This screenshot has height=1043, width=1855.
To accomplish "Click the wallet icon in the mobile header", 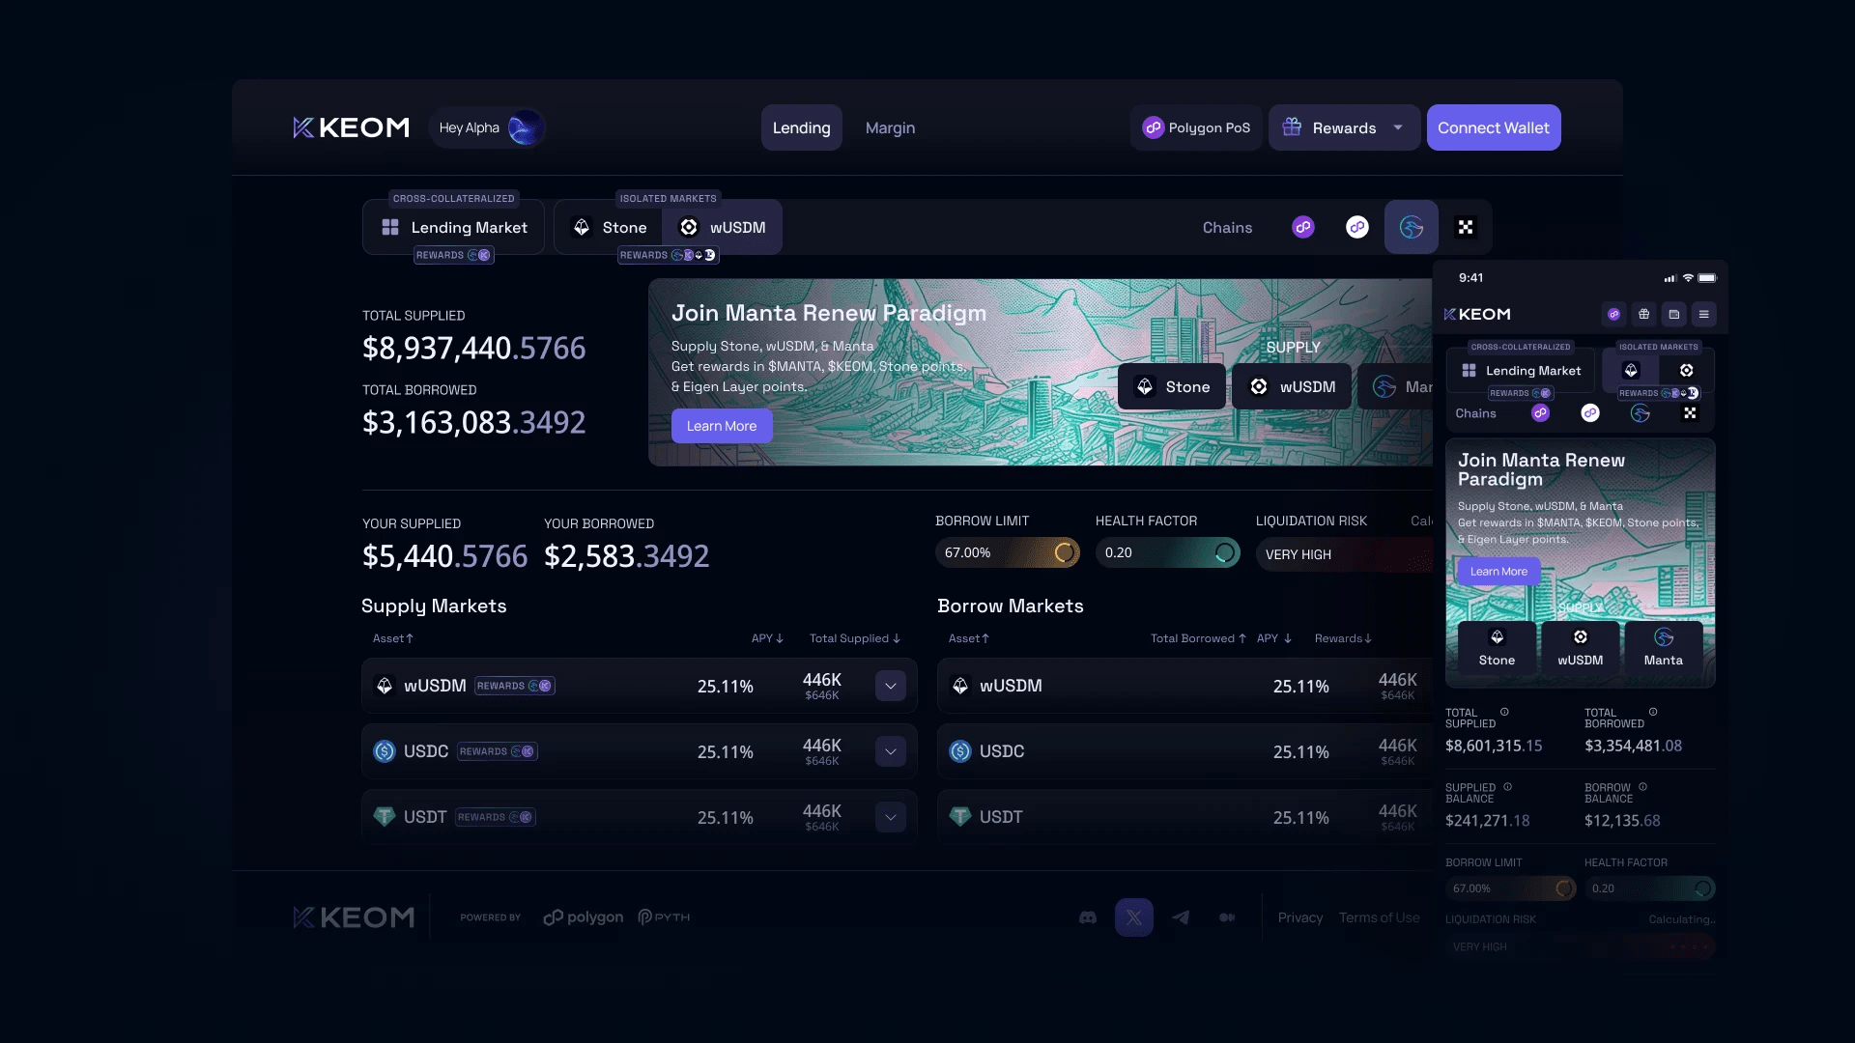I will (x=1674, y=314).
